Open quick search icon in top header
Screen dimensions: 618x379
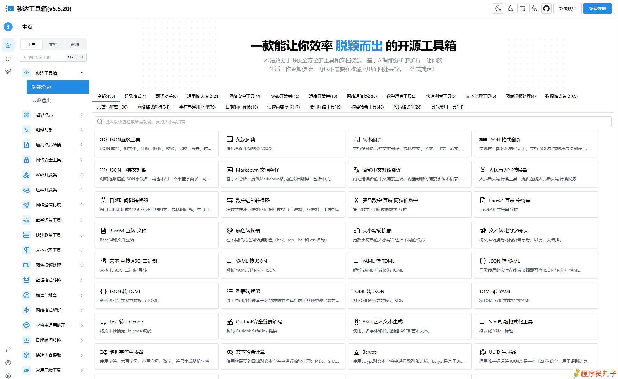point(522,8)
